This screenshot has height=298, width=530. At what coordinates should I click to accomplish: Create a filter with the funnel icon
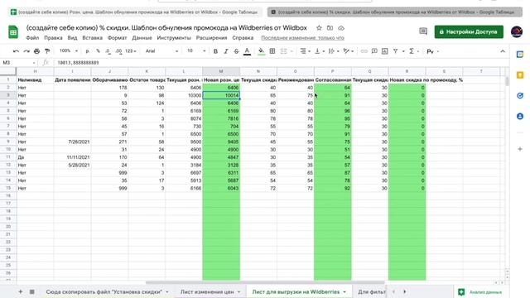pos(395,51)
